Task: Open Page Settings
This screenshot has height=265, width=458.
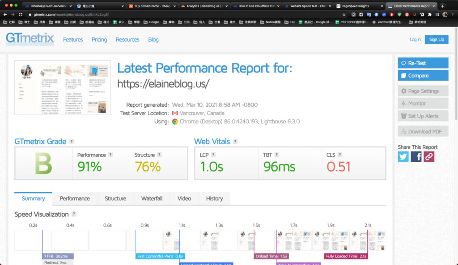Action: point(423,91)
